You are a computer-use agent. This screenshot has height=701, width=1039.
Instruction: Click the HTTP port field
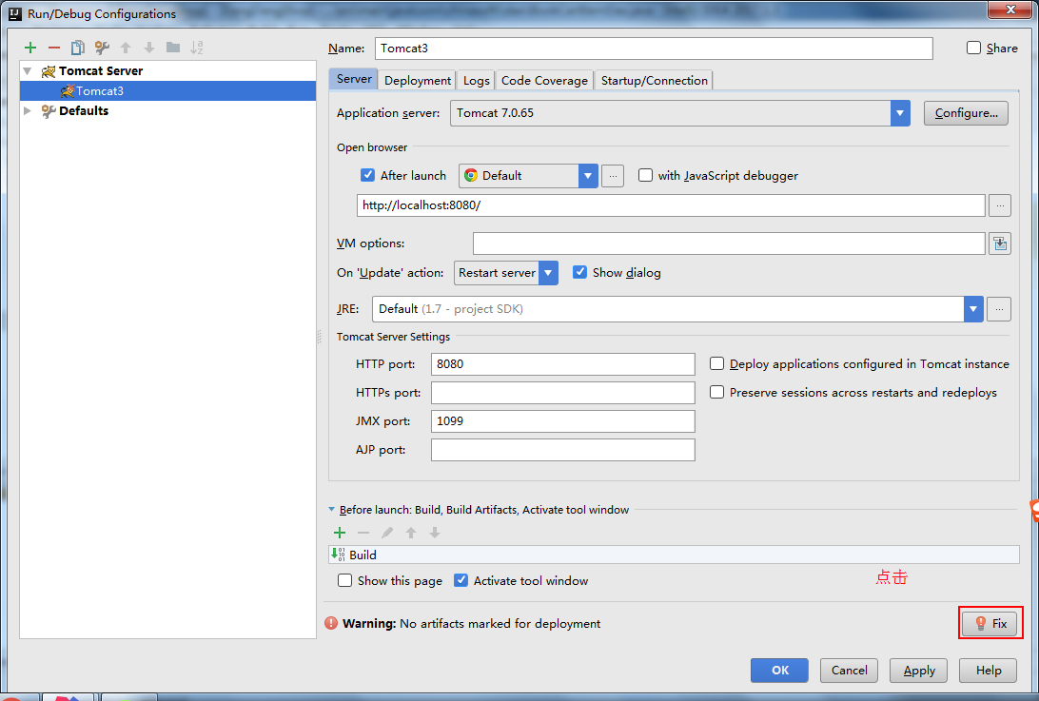(563, 363)
